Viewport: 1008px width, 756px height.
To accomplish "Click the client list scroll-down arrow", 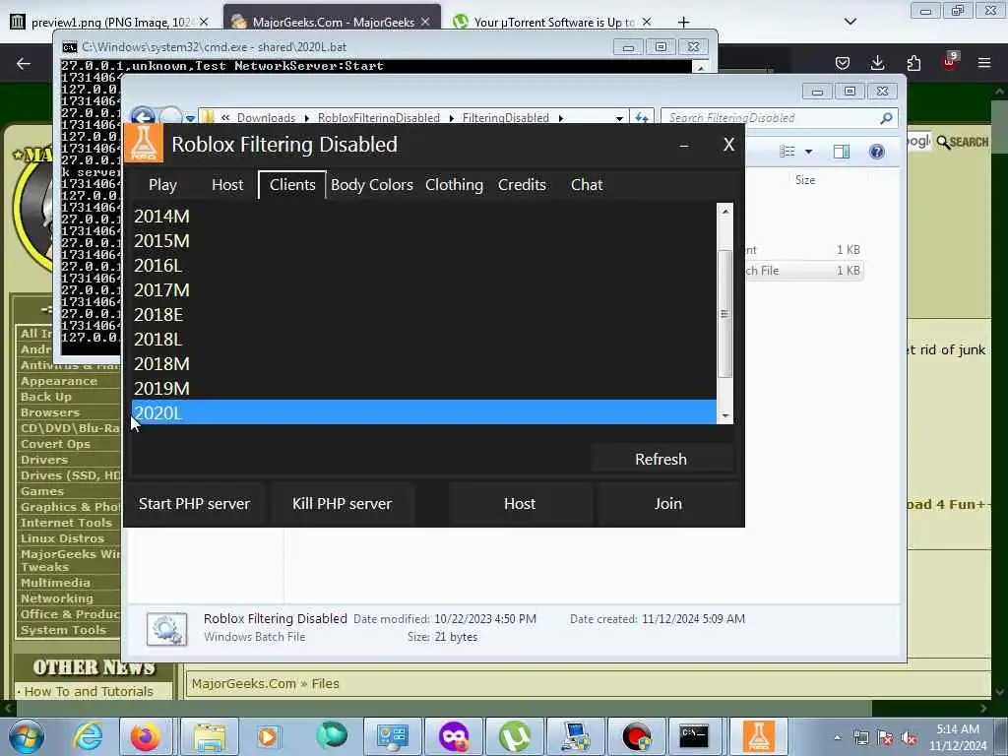I will pos(725,416).
